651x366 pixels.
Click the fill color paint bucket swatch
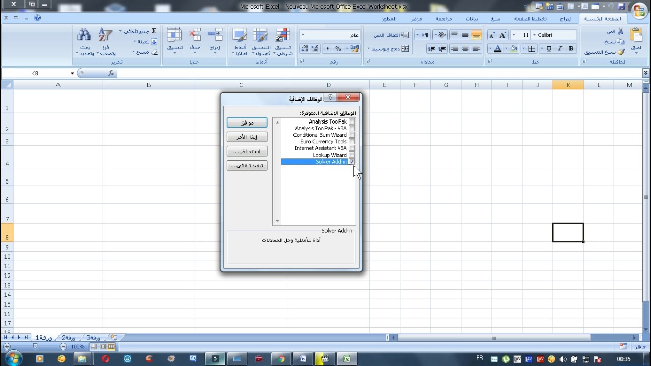(x=514, y=49)
